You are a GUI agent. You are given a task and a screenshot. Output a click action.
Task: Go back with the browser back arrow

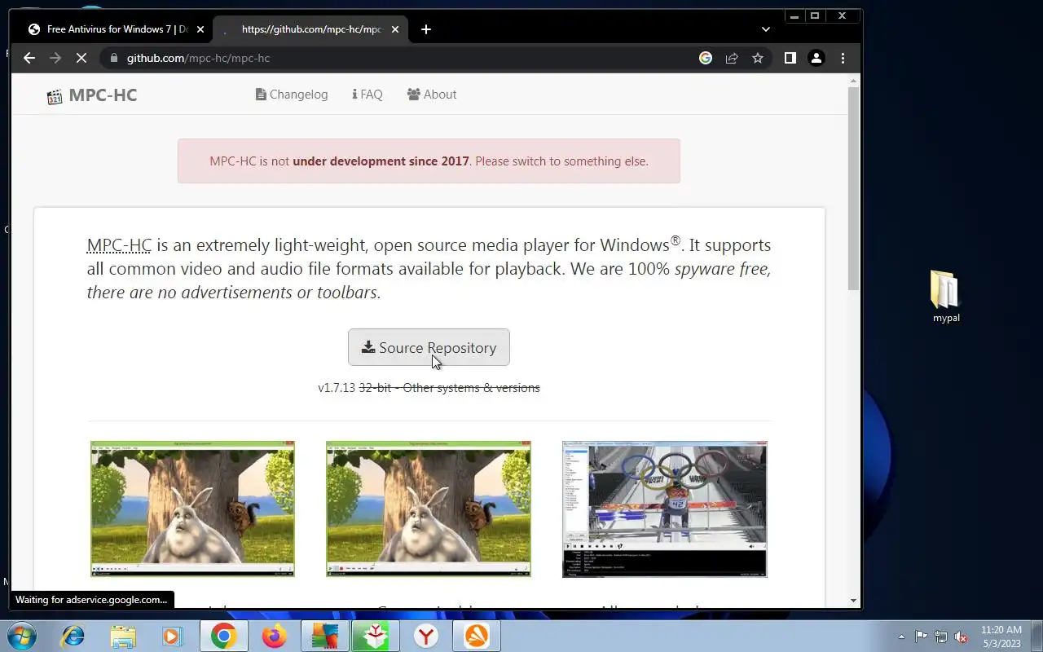[x=29, y=58]
